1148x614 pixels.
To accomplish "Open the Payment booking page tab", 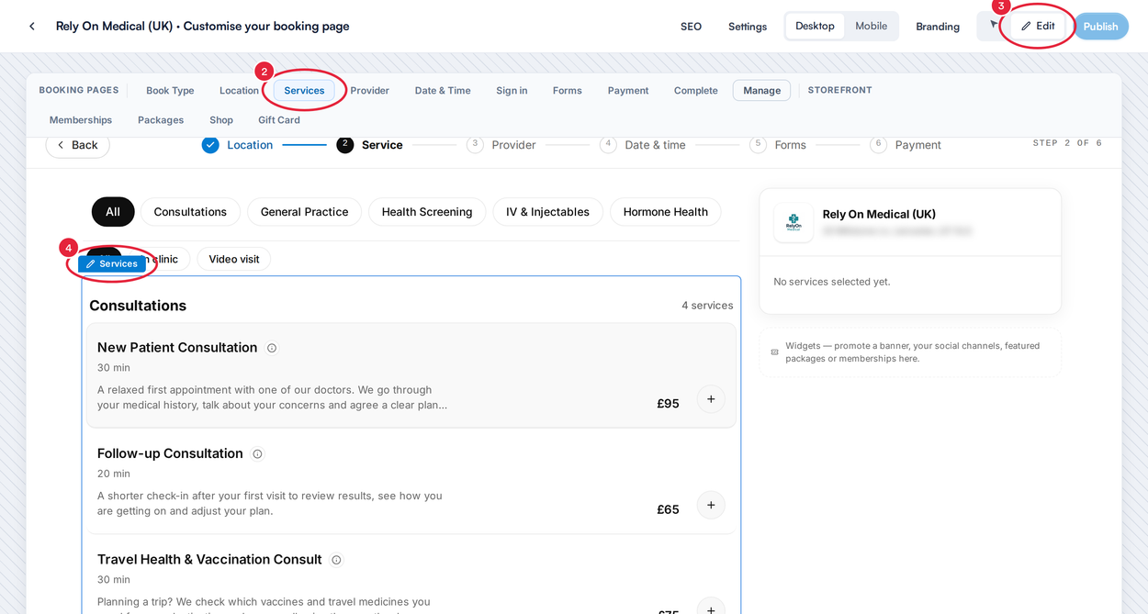I will (628, 90).
